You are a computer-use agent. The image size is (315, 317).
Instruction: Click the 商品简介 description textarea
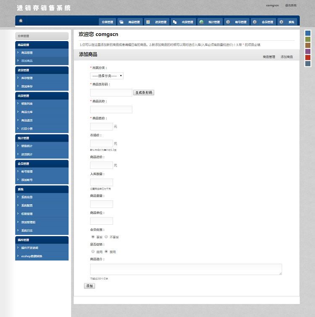tap(186, 269)
